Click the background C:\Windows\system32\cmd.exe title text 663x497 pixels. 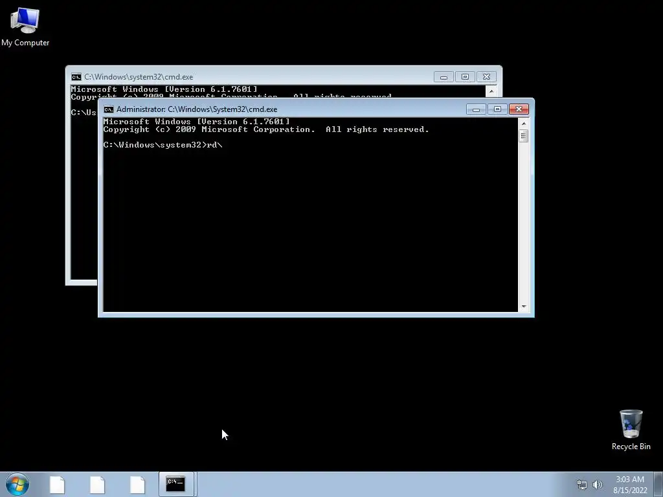pos(139,77)
